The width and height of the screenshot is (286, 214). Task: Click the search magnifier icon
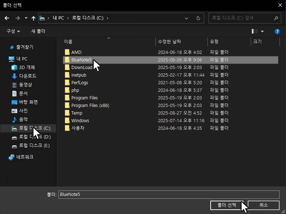point(276,18)
